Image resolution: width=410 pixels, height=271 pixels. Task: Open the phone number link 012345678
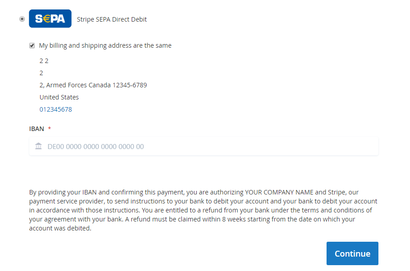pos(55,109)
